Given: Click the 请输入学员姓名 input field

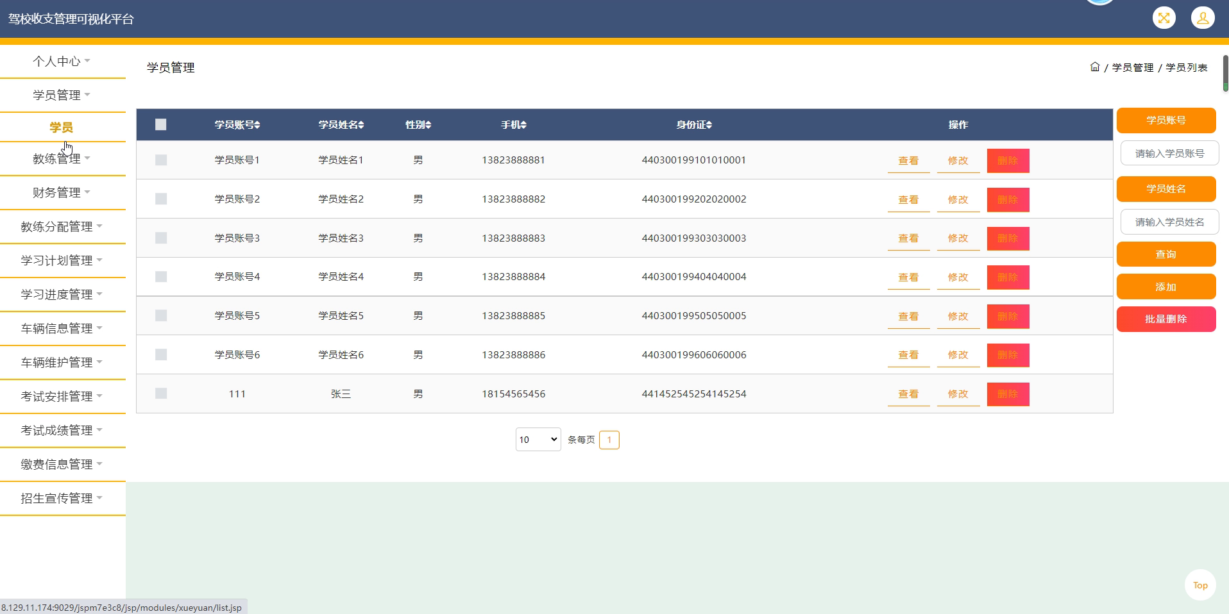Looking at the screenshot, I should click(x=1169, y=222).
